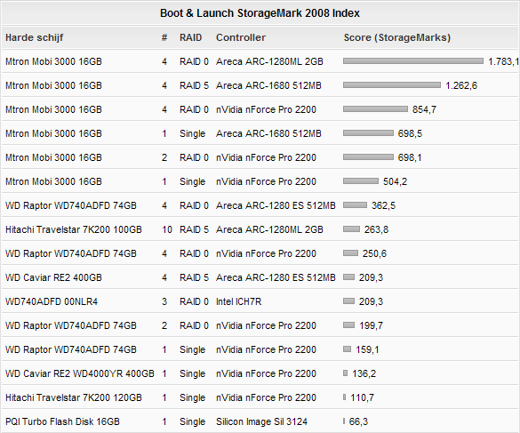
Task: Click the score bar valued 1.262,6
Action: point(392,85)
